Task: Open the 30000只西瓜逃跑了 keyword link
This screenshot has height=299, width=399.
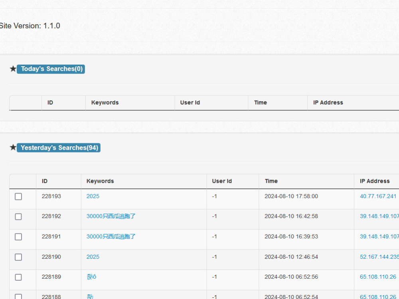Action: coord(110,216)
